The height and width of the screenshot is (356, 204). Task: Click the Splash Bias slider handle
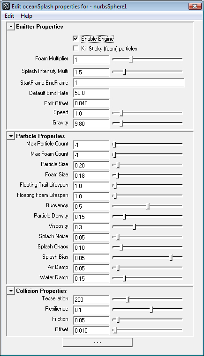tap(171, 258)
